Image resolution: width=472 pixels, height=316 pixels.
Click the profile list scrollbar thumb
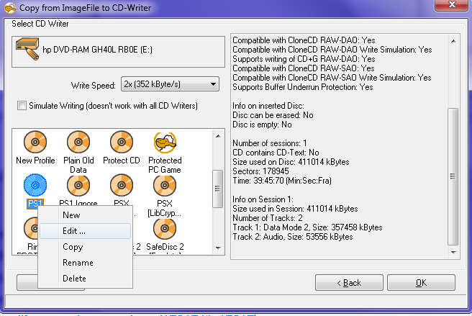click(217, 189)
